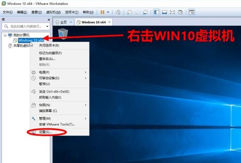
Task: Enter full screen mode via toolbar icon
Action: pyautogui.click(x=172, y=12)
